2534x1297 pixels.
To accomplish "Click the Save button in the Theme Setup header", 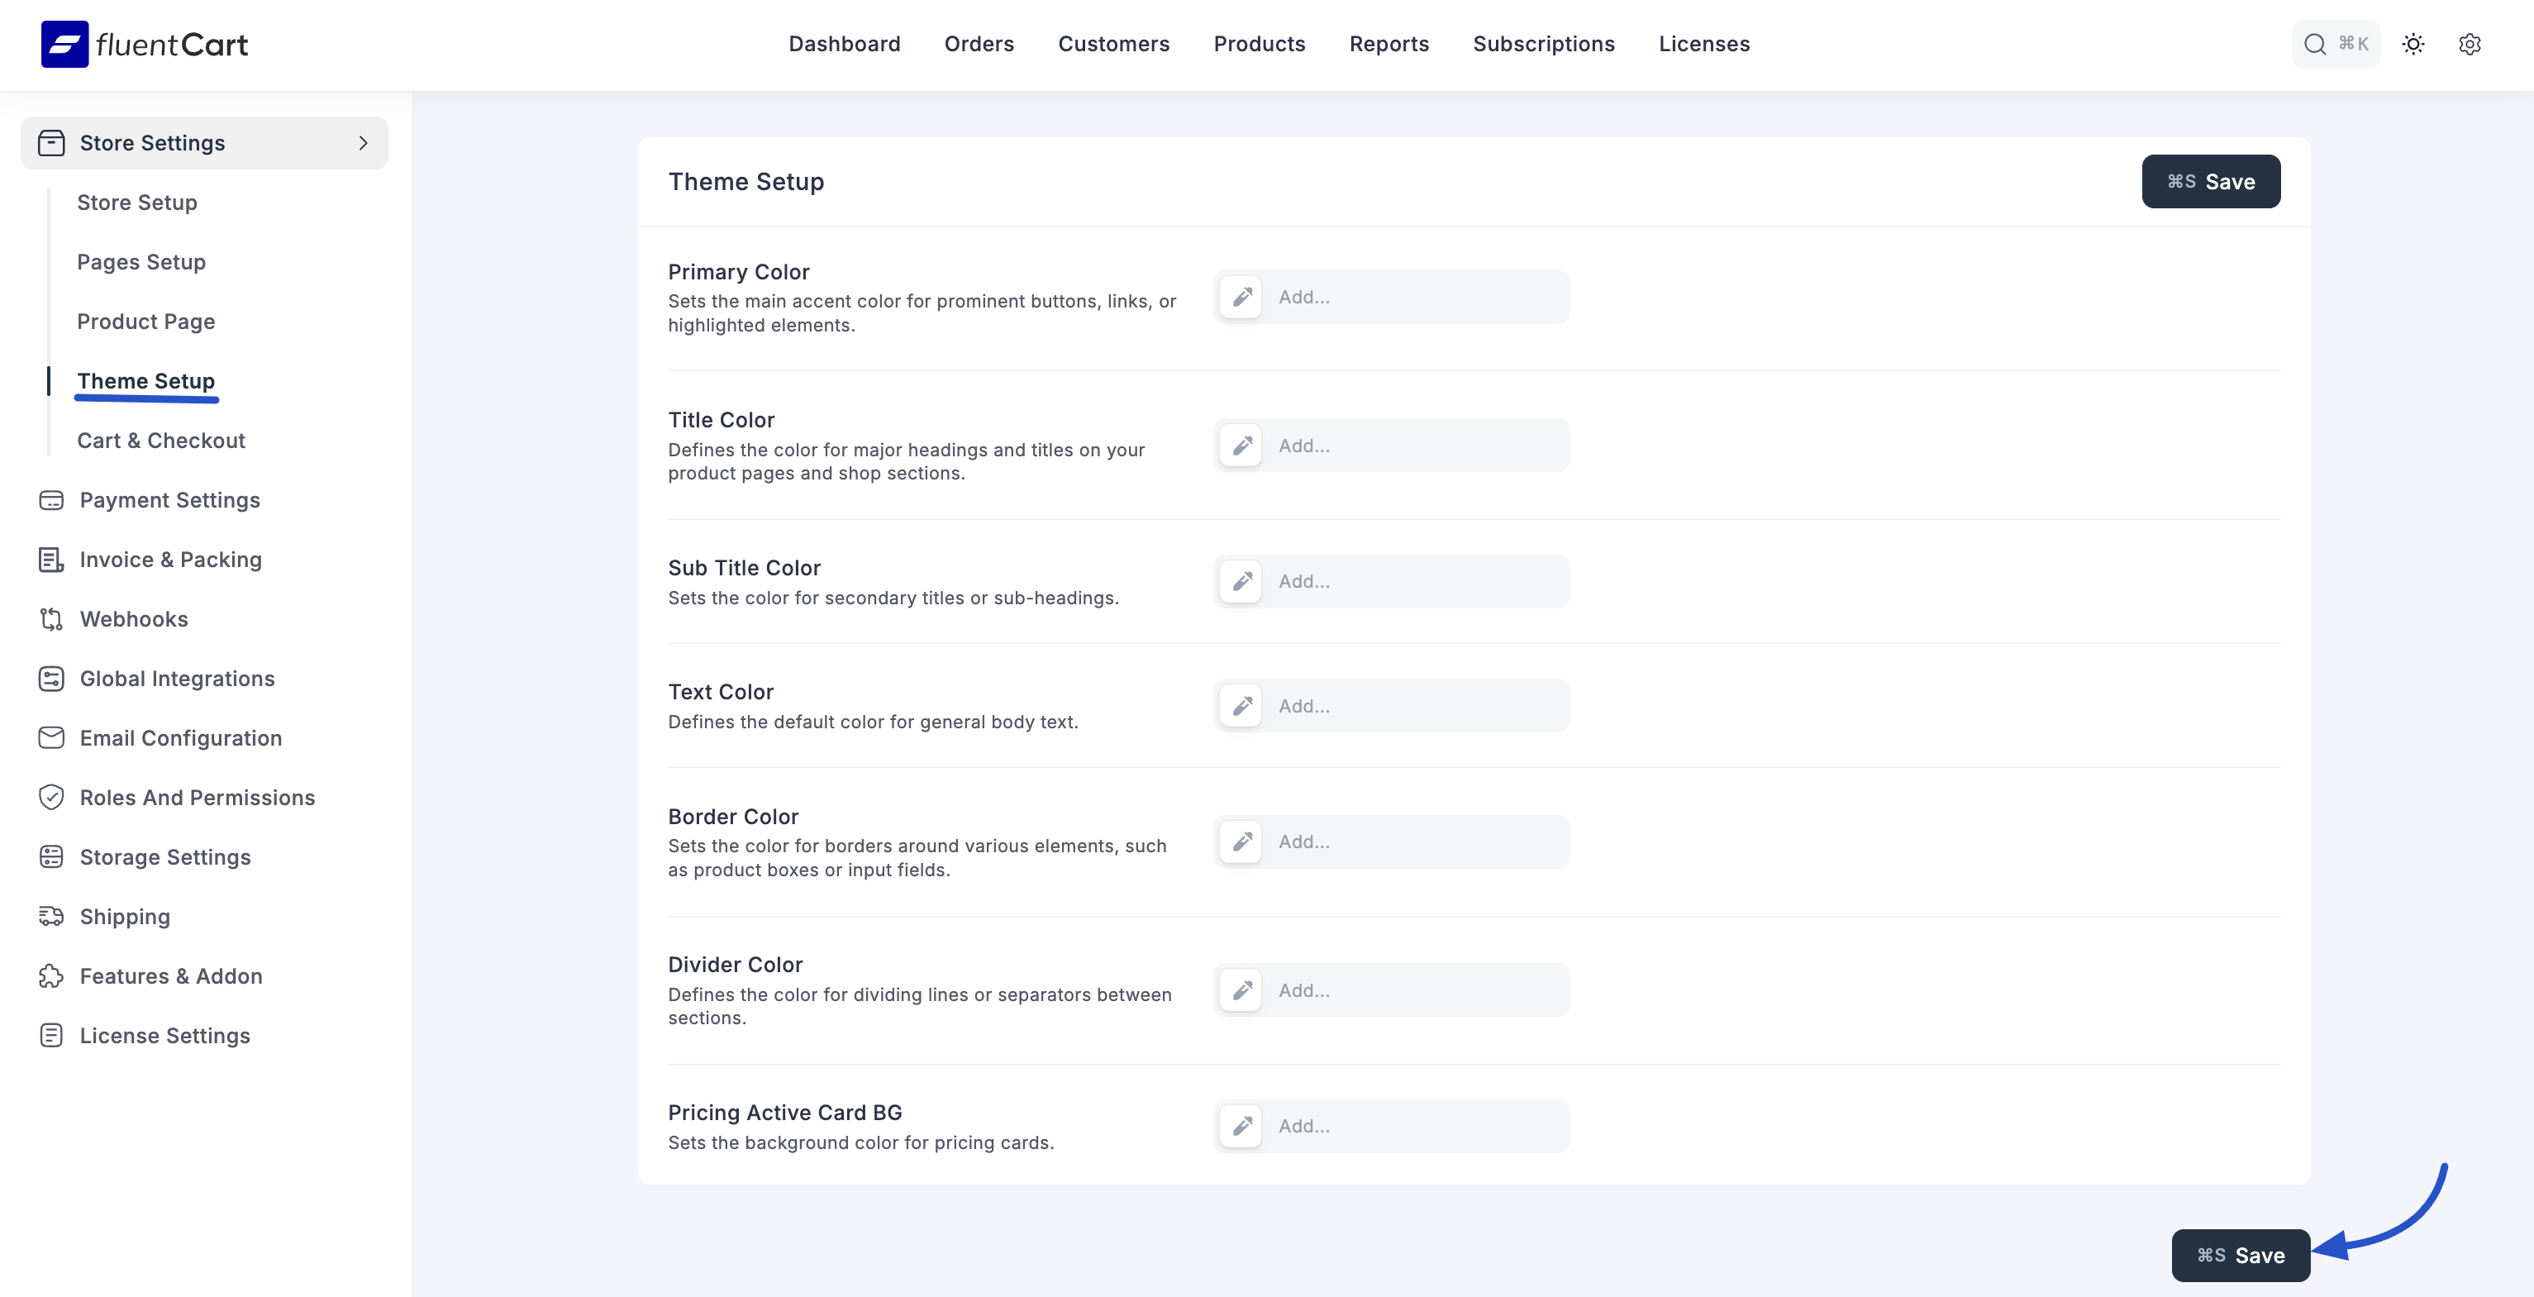I will point(2210,182).
